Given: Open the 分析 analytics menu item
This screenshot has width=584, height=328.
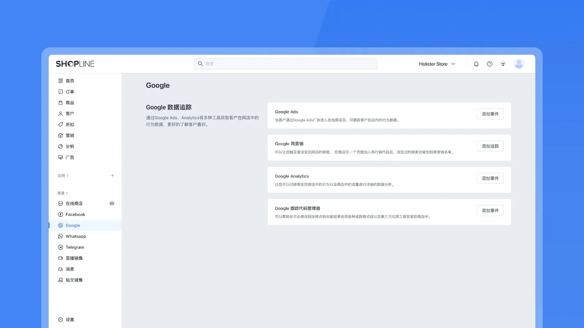Looking at the screenshot, I should (70, 147).
